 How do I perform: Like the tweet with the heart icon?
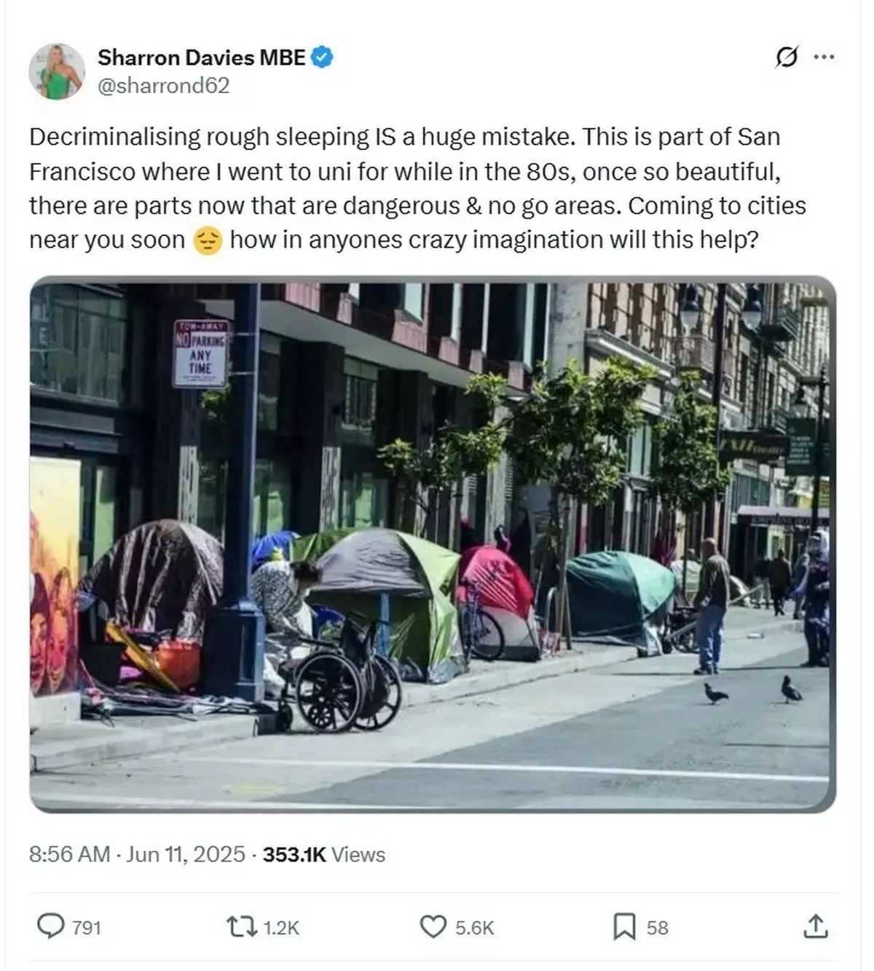coord(433,927)
